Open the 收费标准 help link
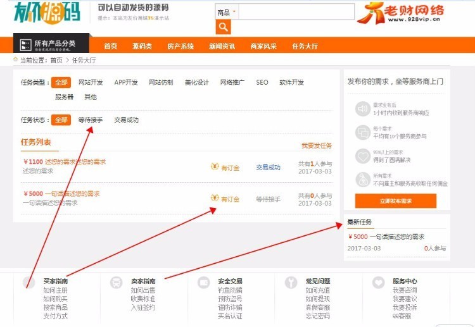 (143, 299)
